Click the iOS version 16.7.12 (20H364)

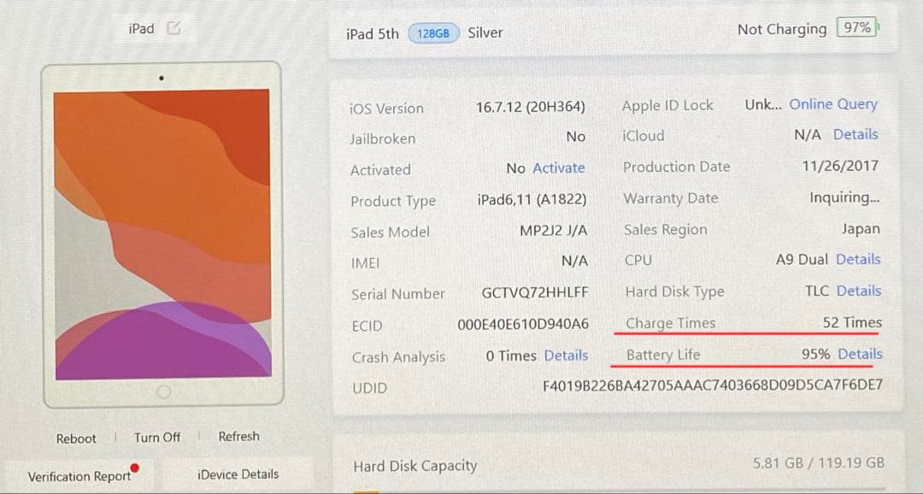coord(531,107)
